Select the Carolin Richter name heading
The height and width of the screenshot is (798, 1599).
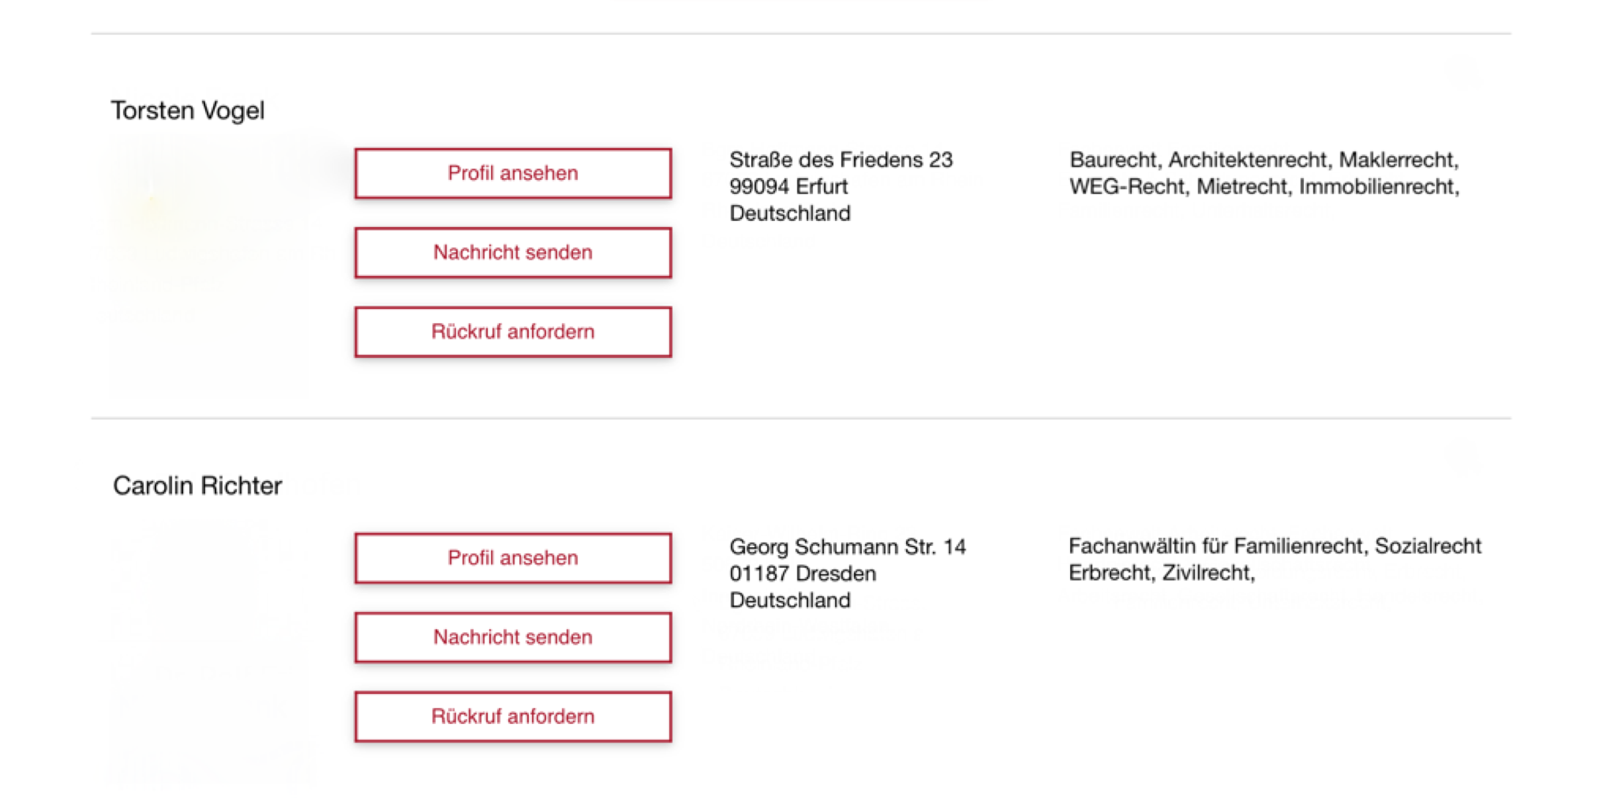(197, 486)
